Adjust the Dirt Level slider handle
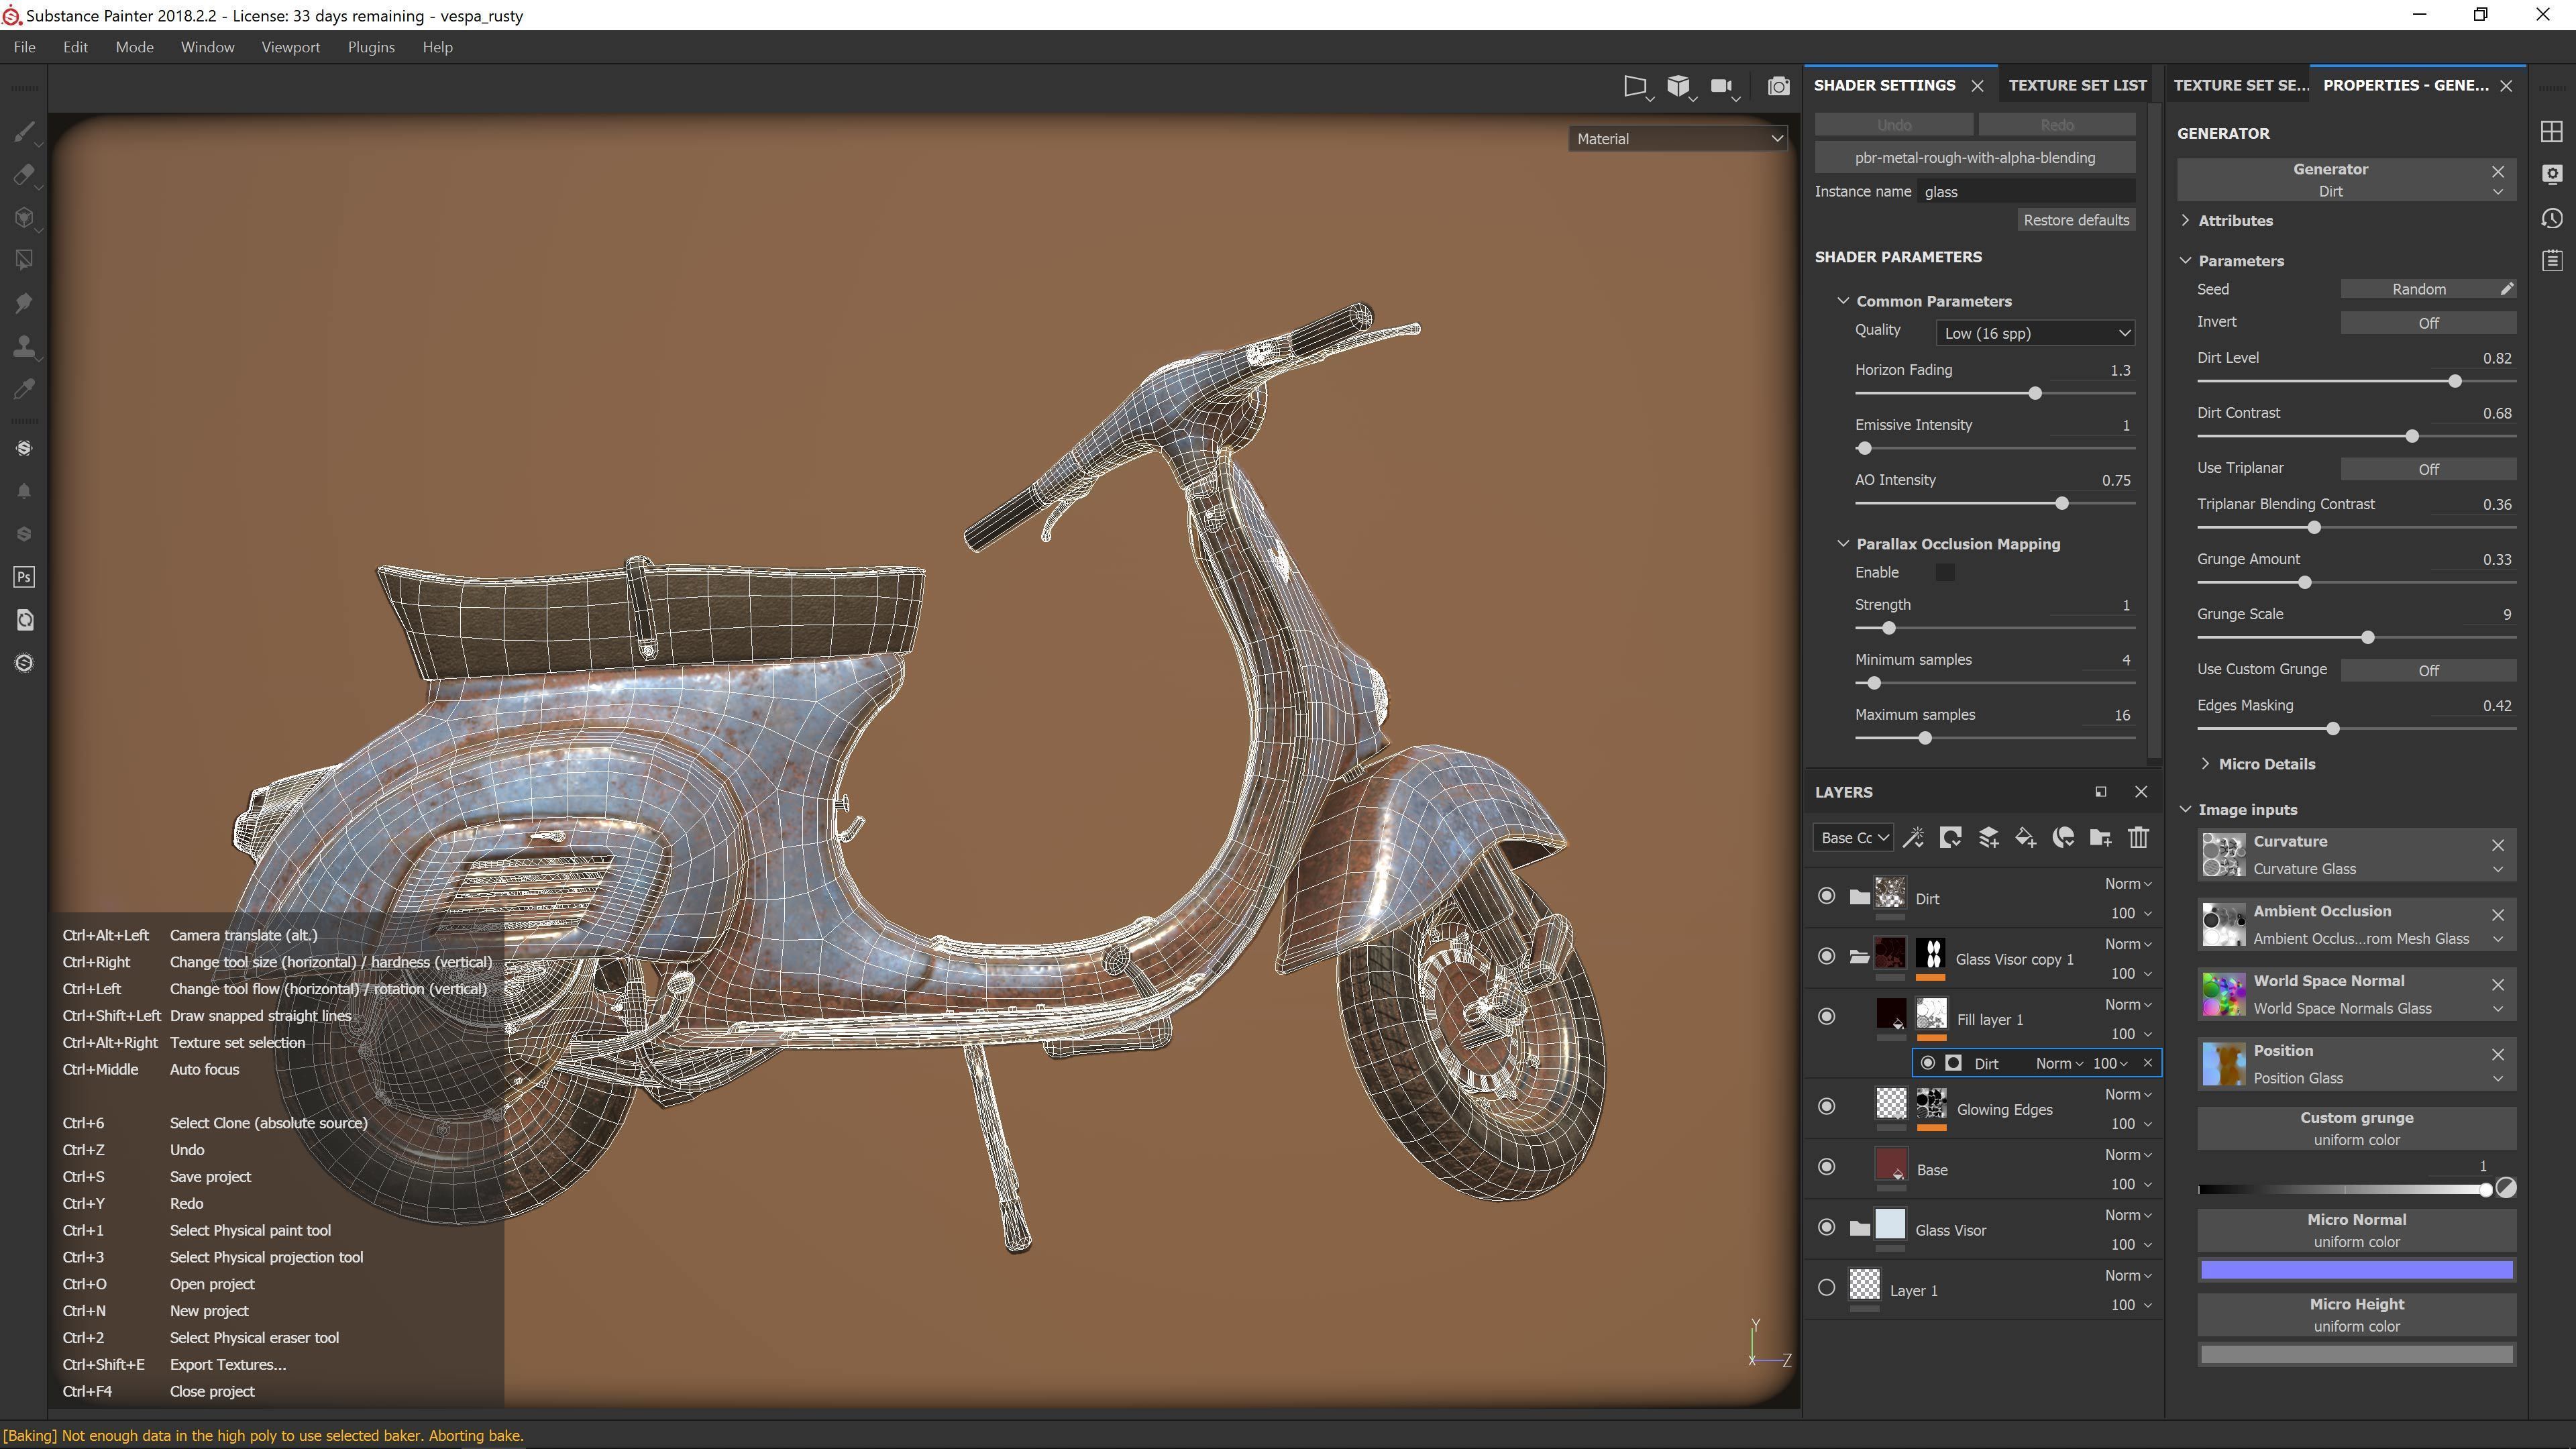 tap(2454, 382)
